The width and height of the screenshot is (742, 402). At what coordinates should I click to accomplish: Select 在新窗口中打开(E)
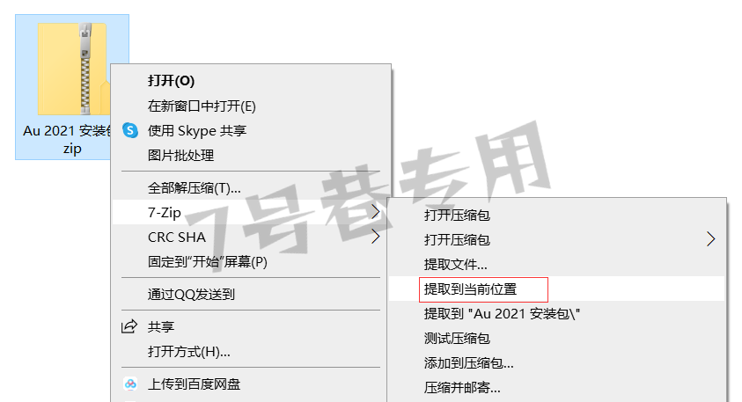pyautogui.click(x=202, y=106)
